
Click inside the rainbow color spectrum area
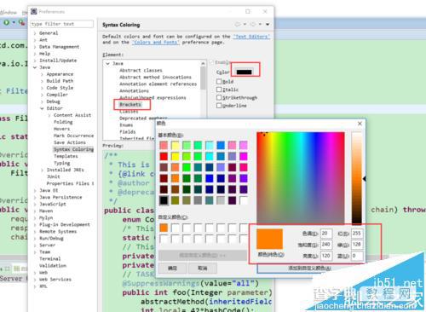(x=301, y=178)
